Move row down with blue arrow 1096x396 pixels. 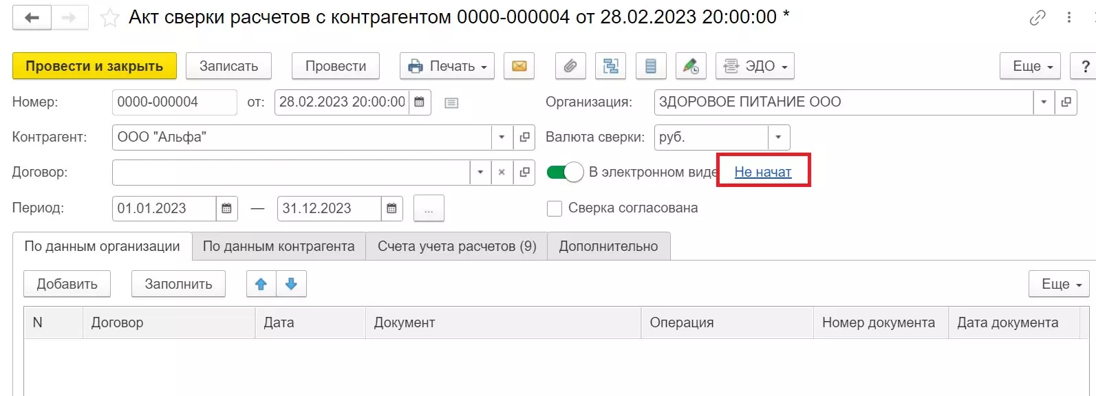pos(292,284)
